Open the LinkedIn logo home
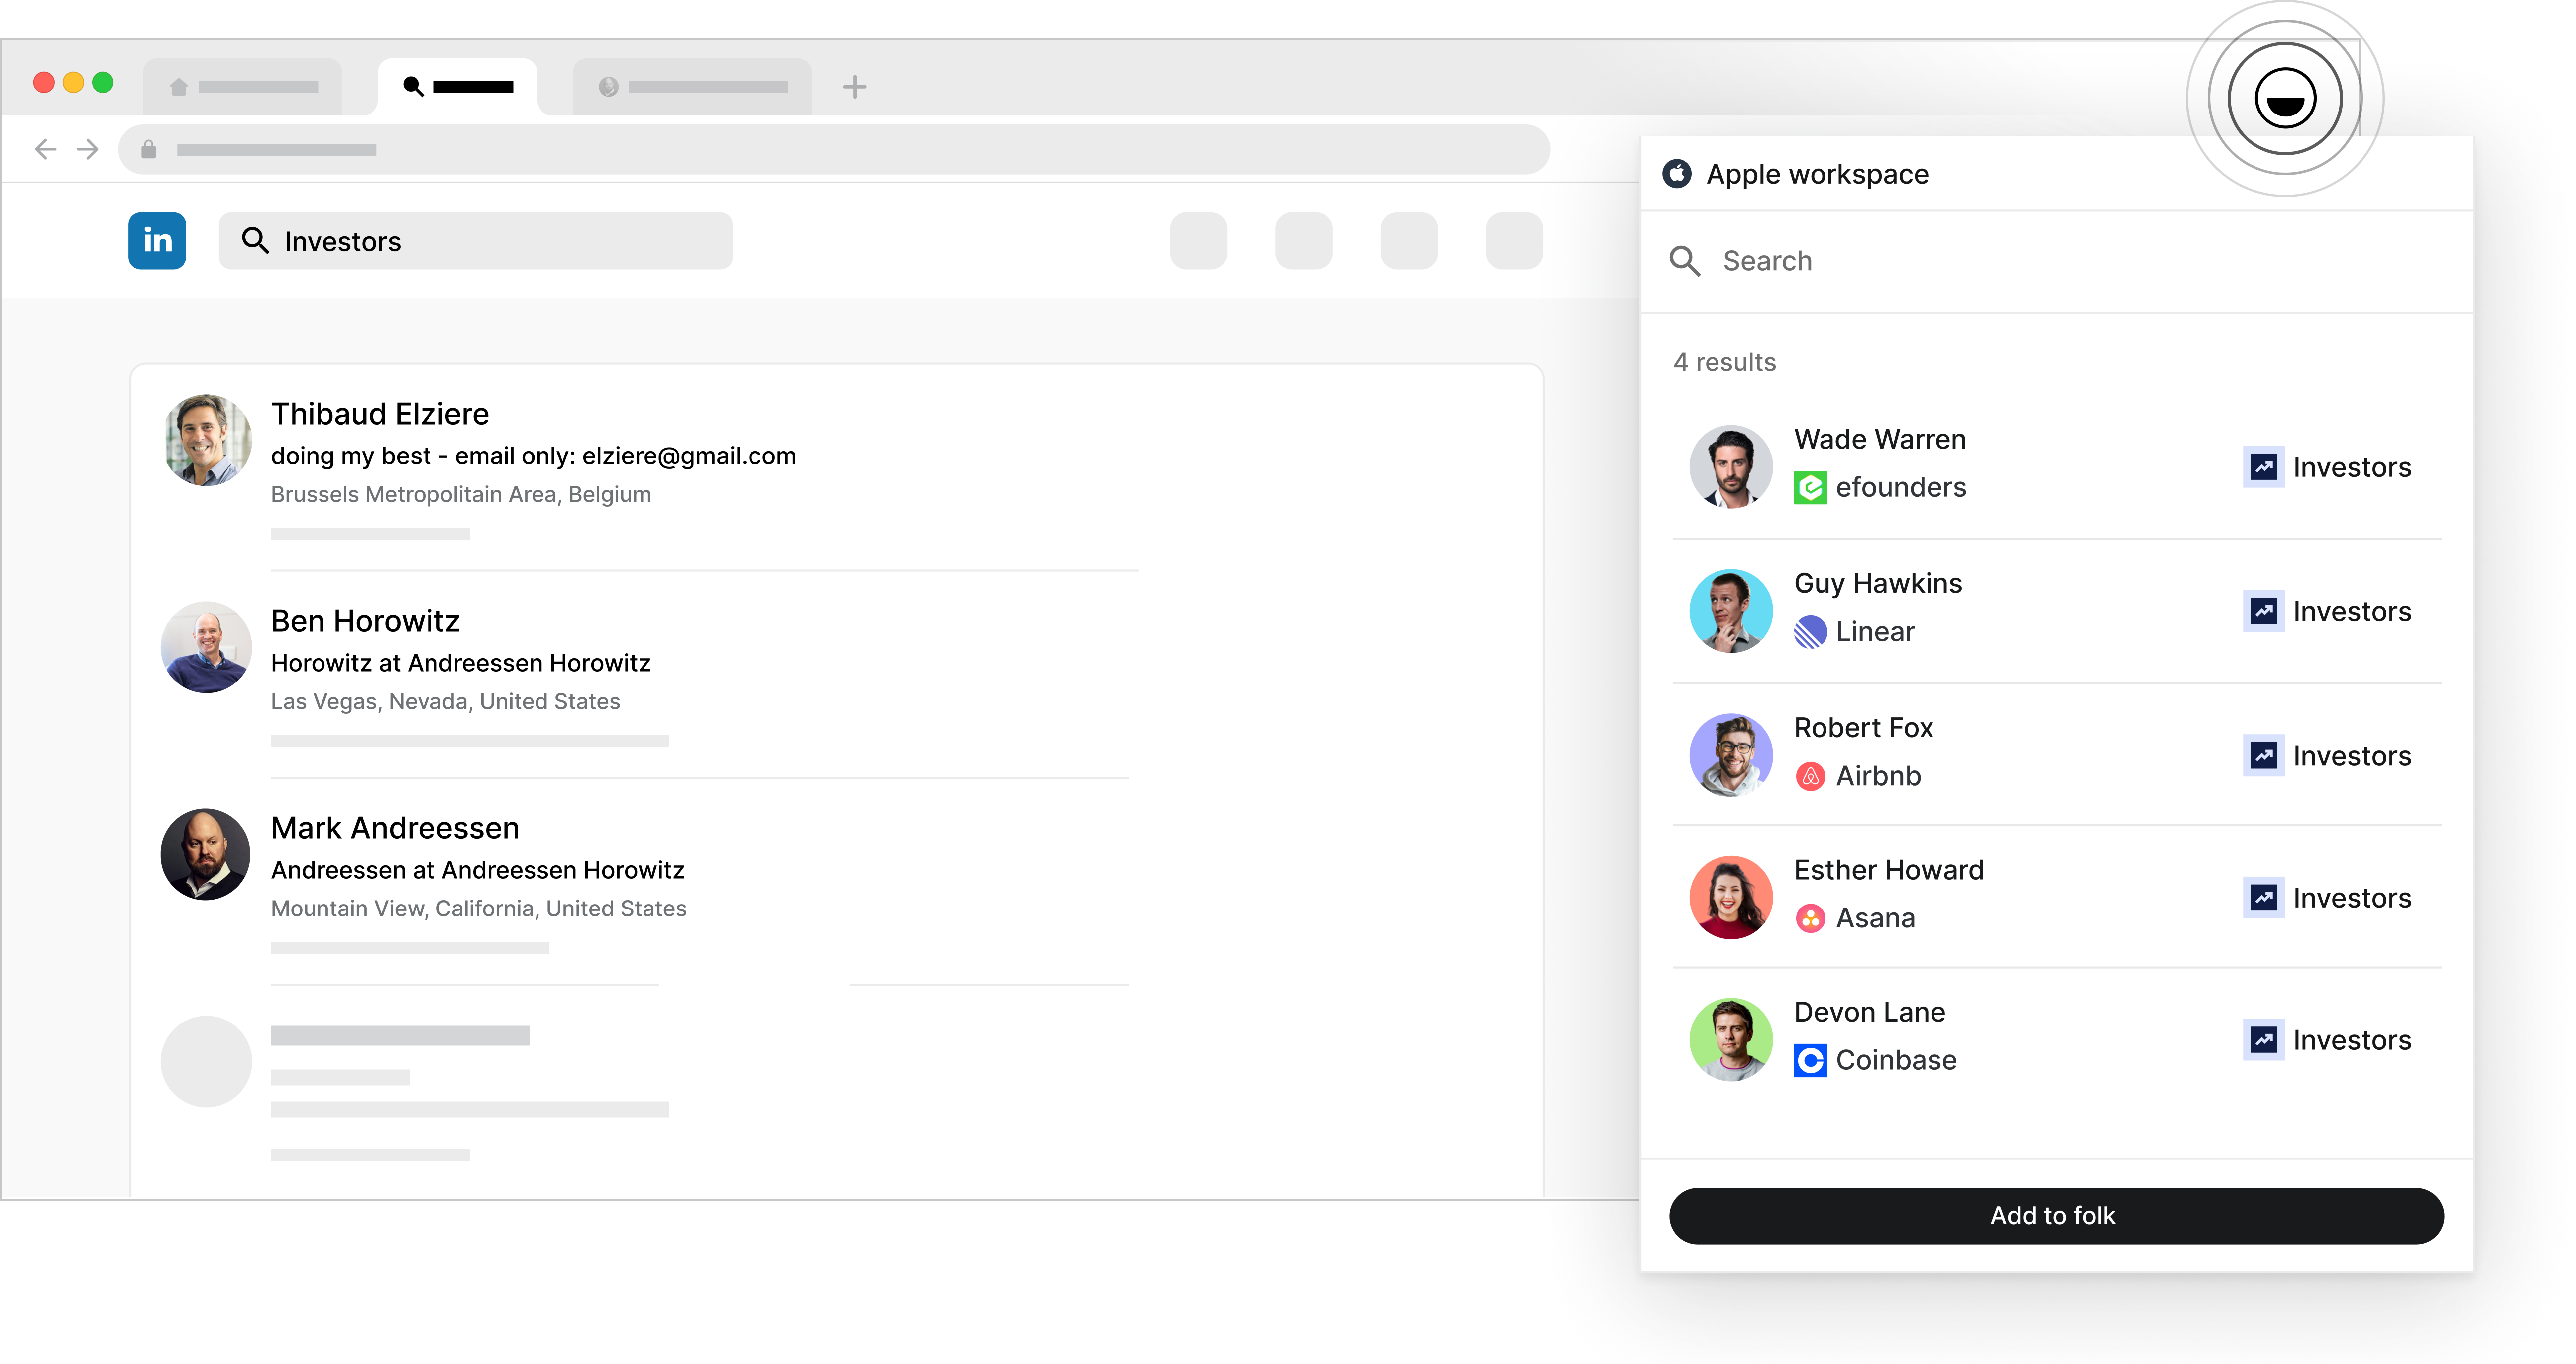2576x1364 pixels. [157, 241]
